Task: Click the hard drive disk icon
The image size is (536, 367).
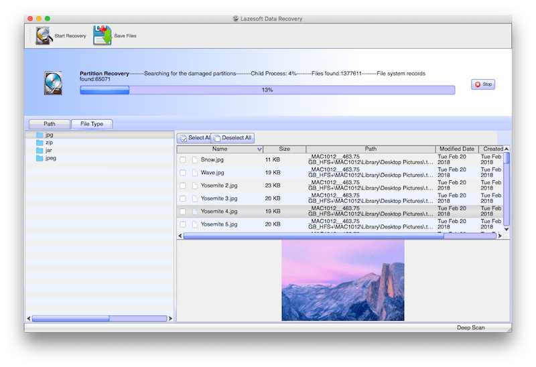Action: tap(54, 83)
